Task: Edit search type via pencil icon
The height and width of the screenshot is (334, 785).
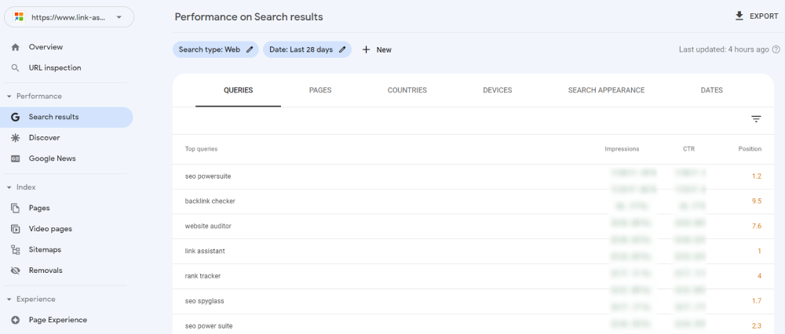Action: [x=250, y=49]
